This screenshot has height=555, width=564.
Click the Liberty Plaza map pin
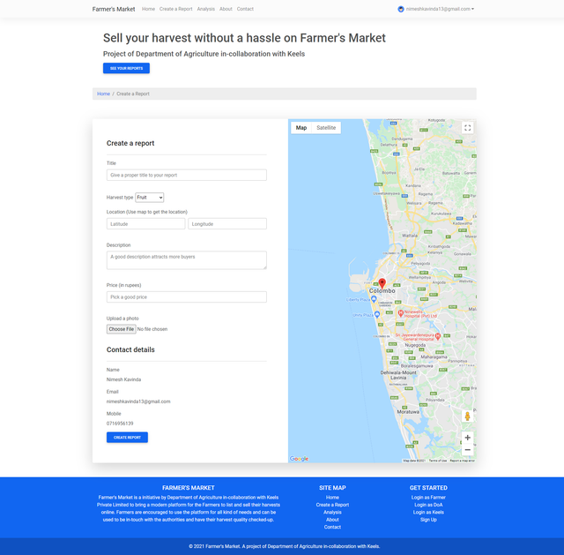point(374,299)
